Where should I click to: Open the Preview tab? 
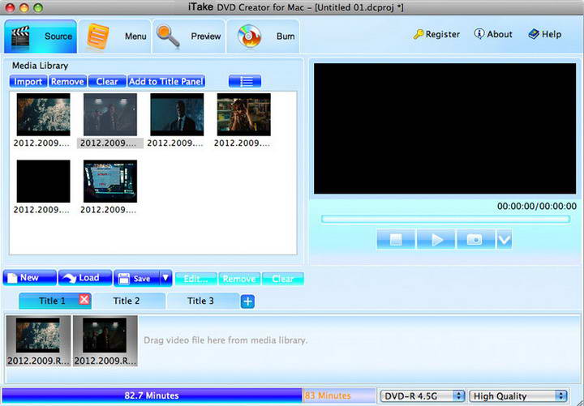click(x=189, y=36)
